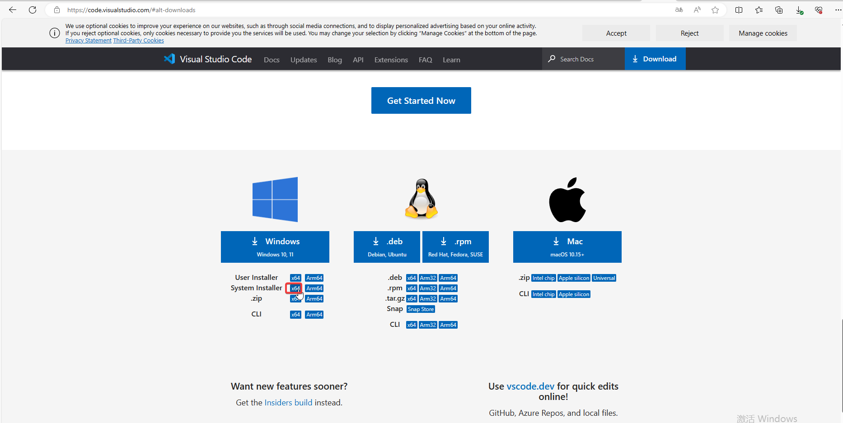The width and height of the screenshot is (843, 423).
Task: Select System Installer Arm64 for Windows
Action: (314, 288)
